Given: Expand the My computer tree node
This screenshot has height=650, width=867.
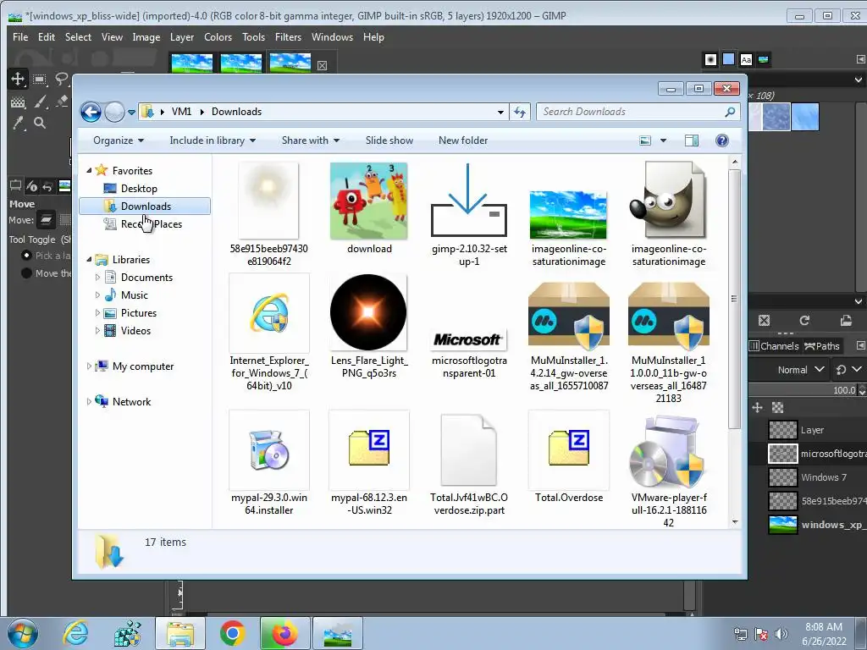Looking at the screenshot, I should [89, 366].
